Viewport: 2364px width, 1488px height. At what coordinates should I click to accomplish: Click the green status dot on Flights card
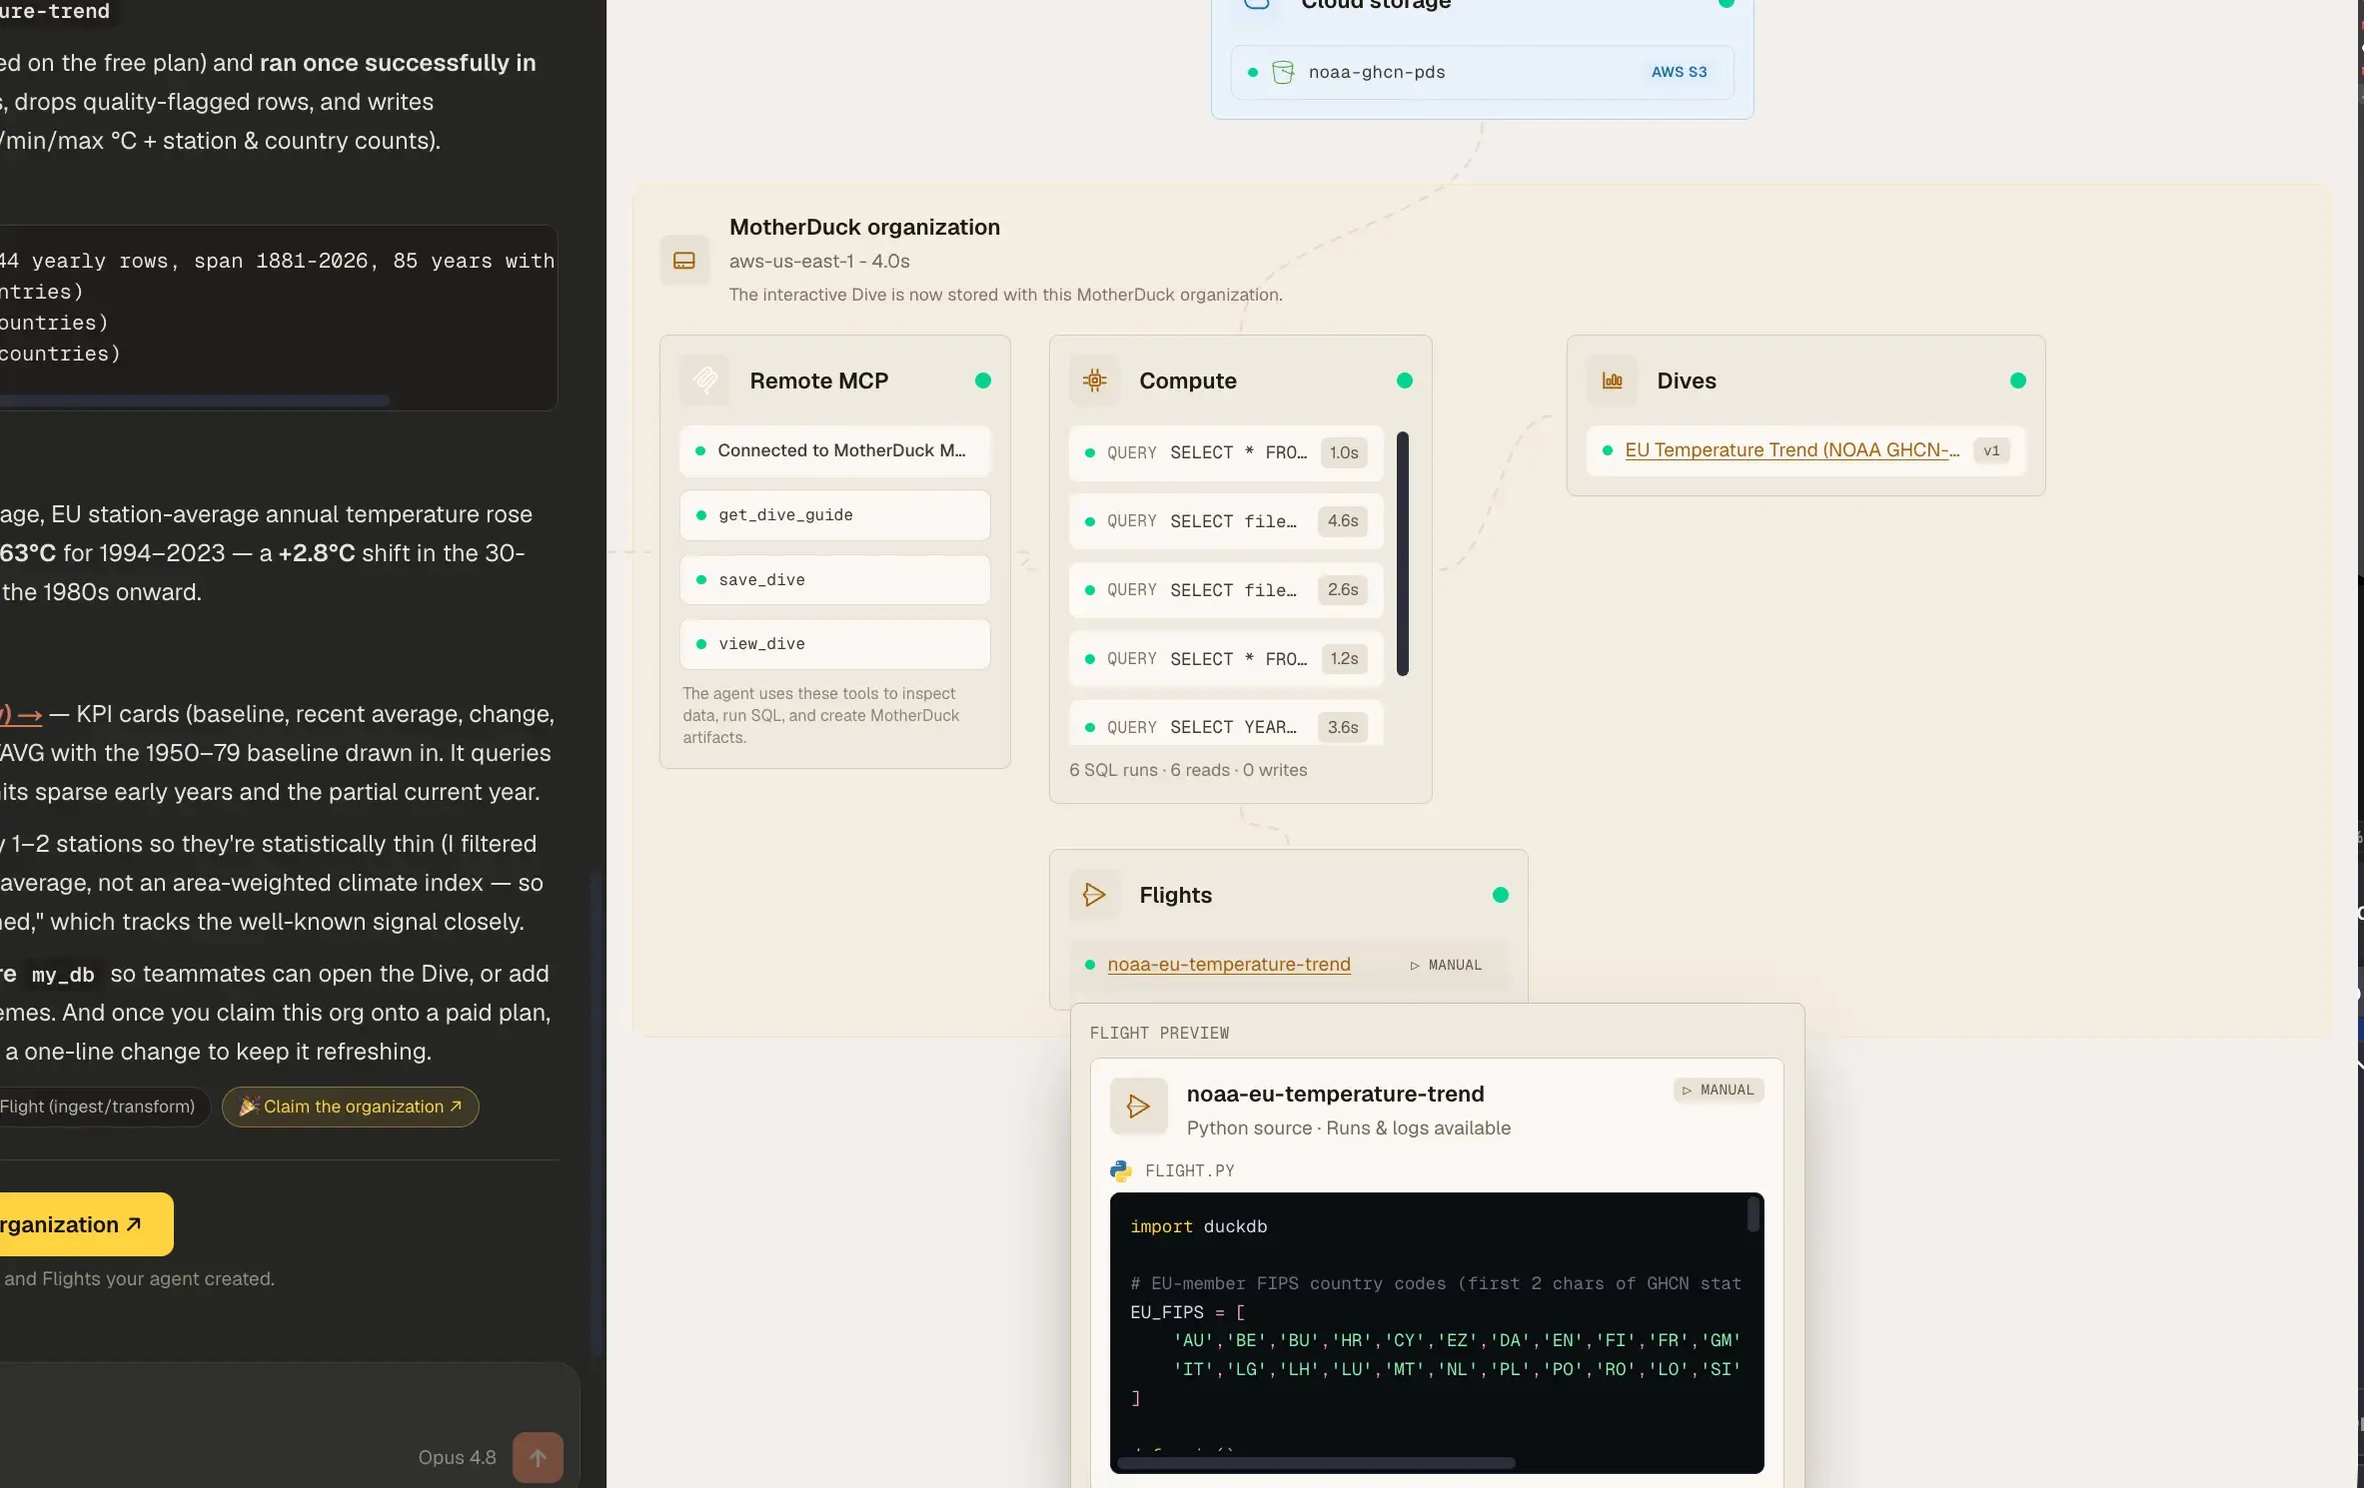pyautogui.click(x=1501, y=895)
